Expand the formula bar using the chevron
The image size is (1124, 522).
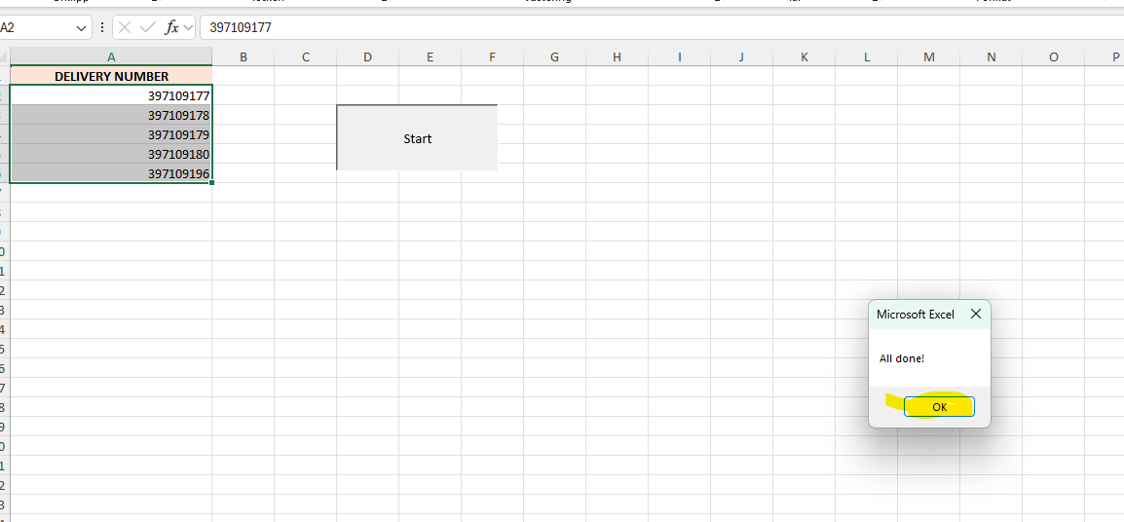tap(189, 28)
